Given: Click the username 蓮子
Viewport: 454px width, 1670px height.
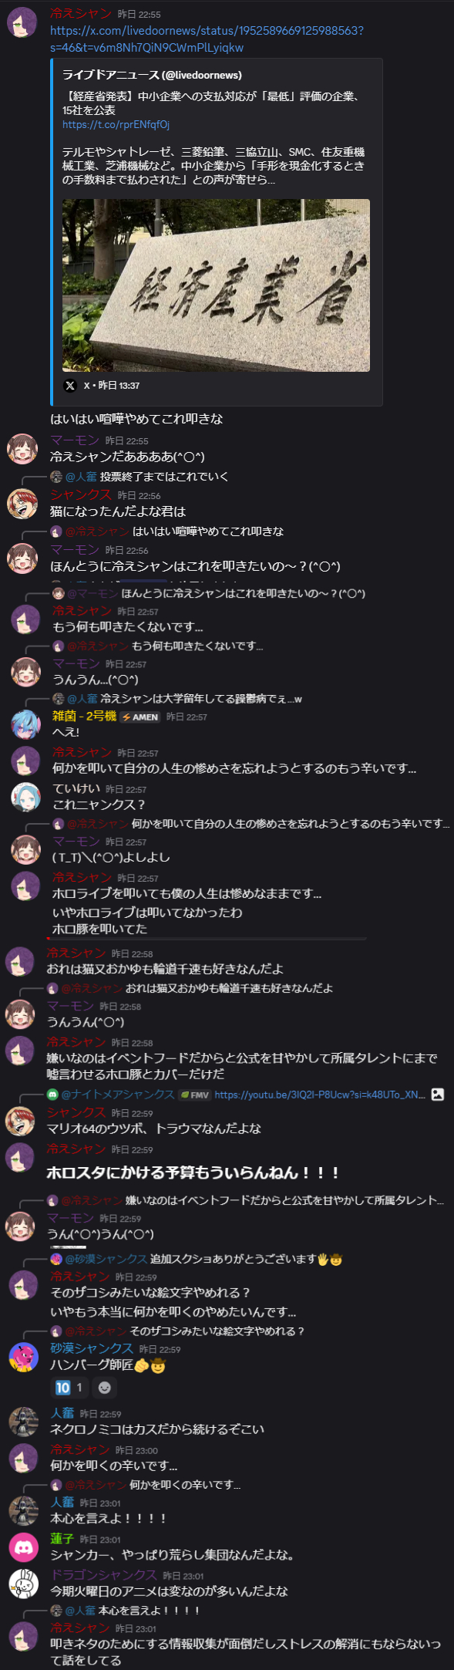Looking at the screenshot, I should (62, 1539).
